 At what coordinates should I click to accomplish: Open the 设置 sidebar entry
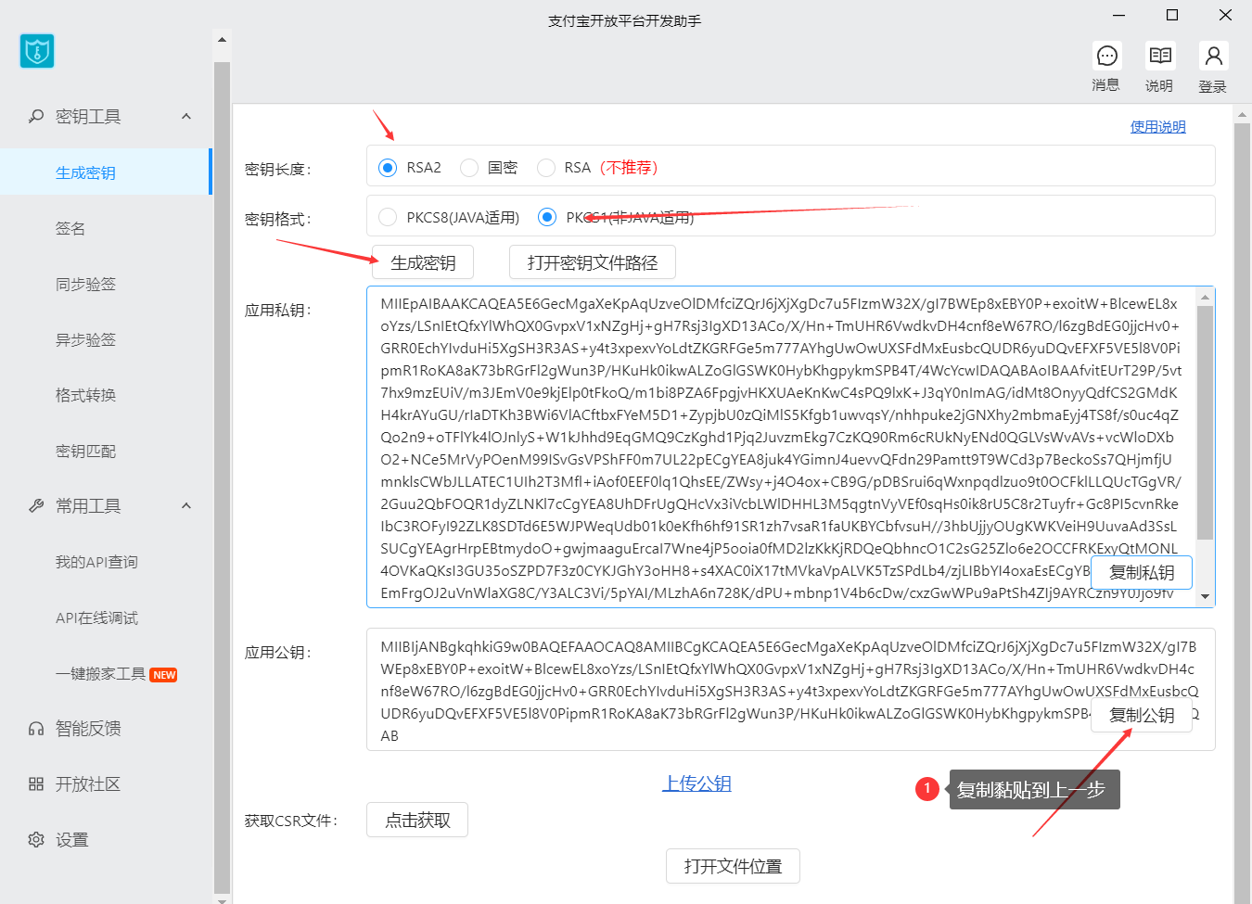pyautogui.click(x=71, y=840)
